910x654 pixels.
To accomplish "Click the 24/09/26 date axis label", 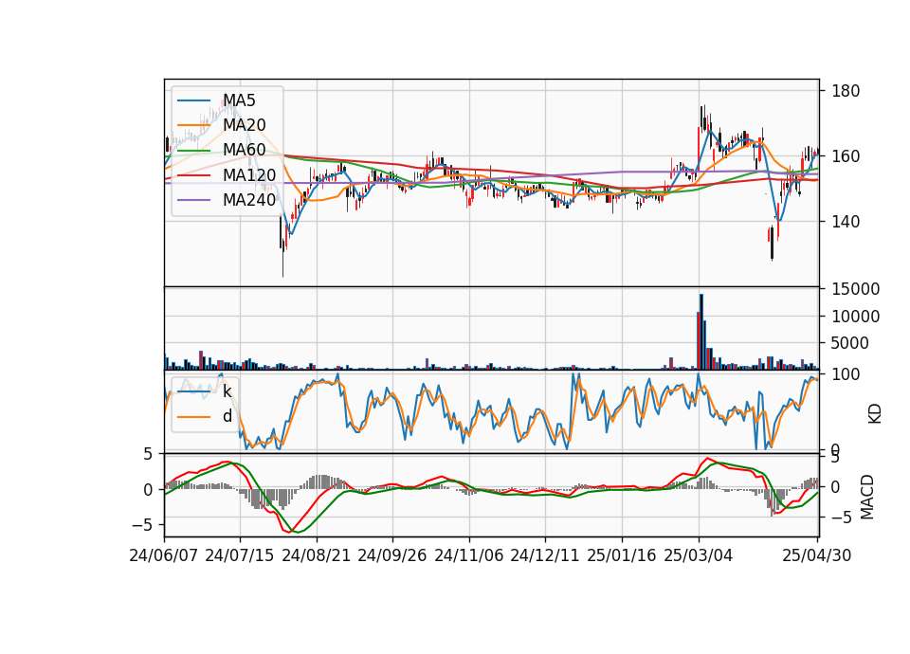I will [x=392, y=555].
